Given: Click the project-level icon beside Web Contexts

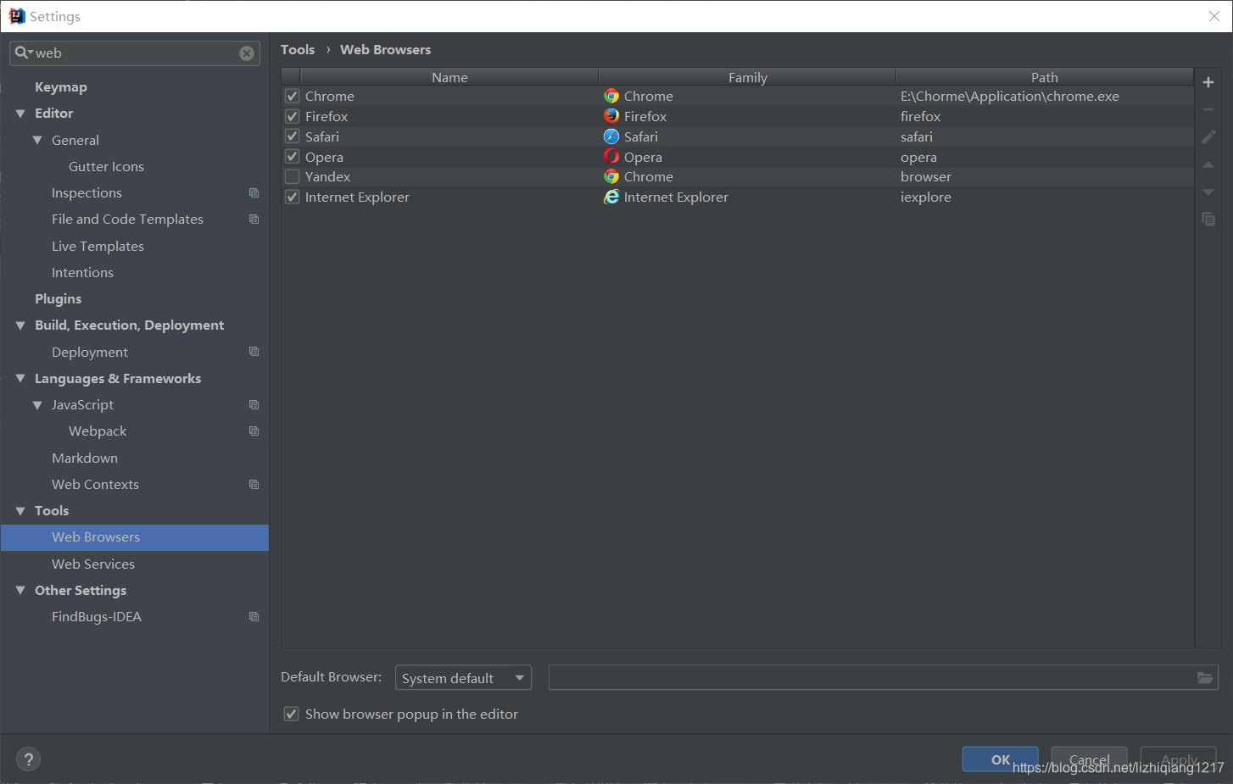Looking at the screenshot, I should pyautogui.click(x=254, y=485).
